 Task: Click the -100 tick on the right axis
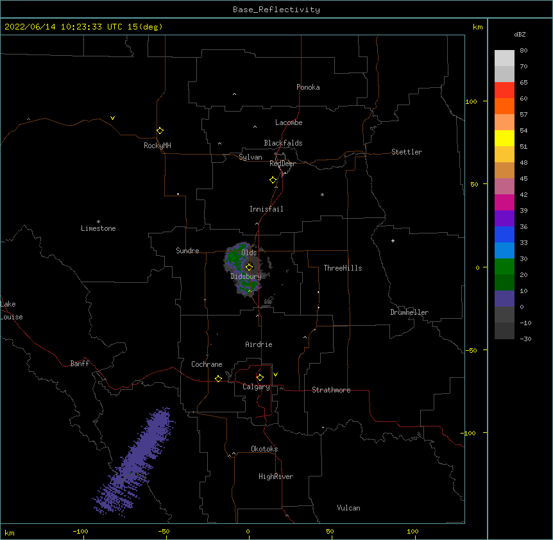pyautogui.click(x=469, y=433)
